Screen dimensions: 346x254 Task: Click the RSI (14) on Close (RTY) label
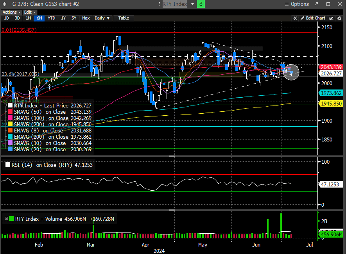click(x=42, y=165)
